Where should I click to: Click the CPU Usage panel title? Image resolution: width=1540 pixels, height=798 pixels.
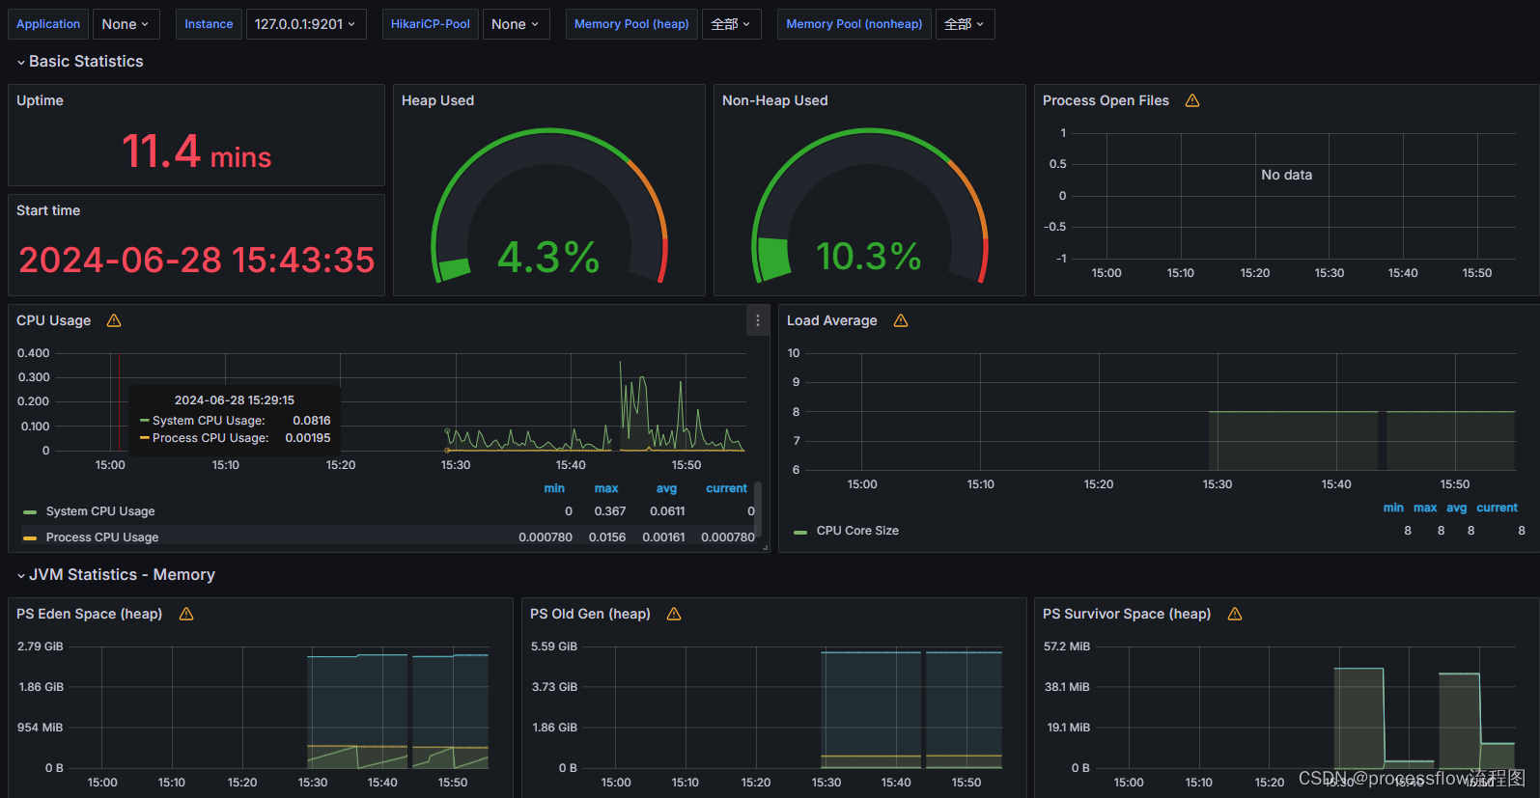(x=54, y=320)
